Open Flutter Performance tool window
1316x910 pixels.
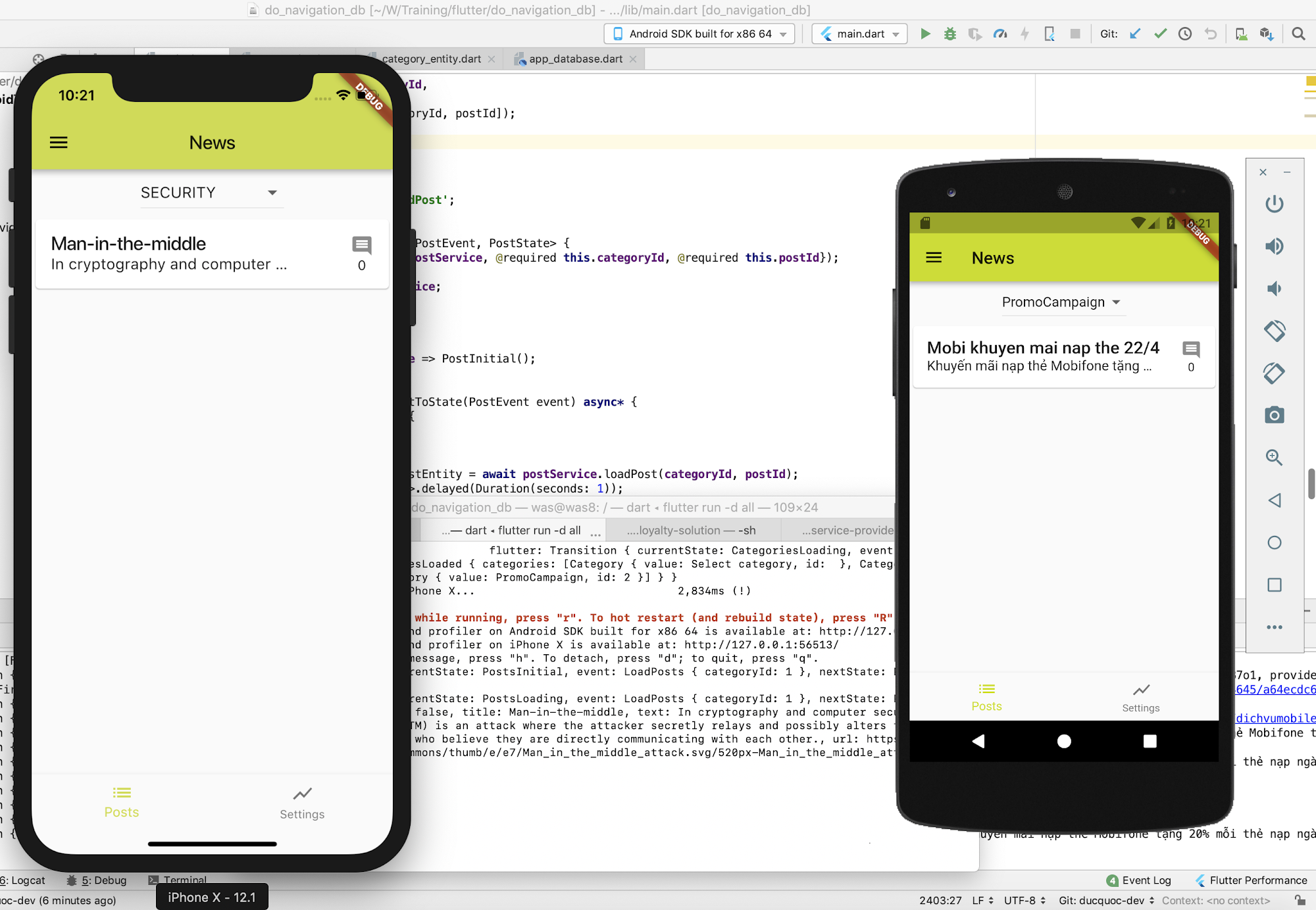tap(1251, 880)
